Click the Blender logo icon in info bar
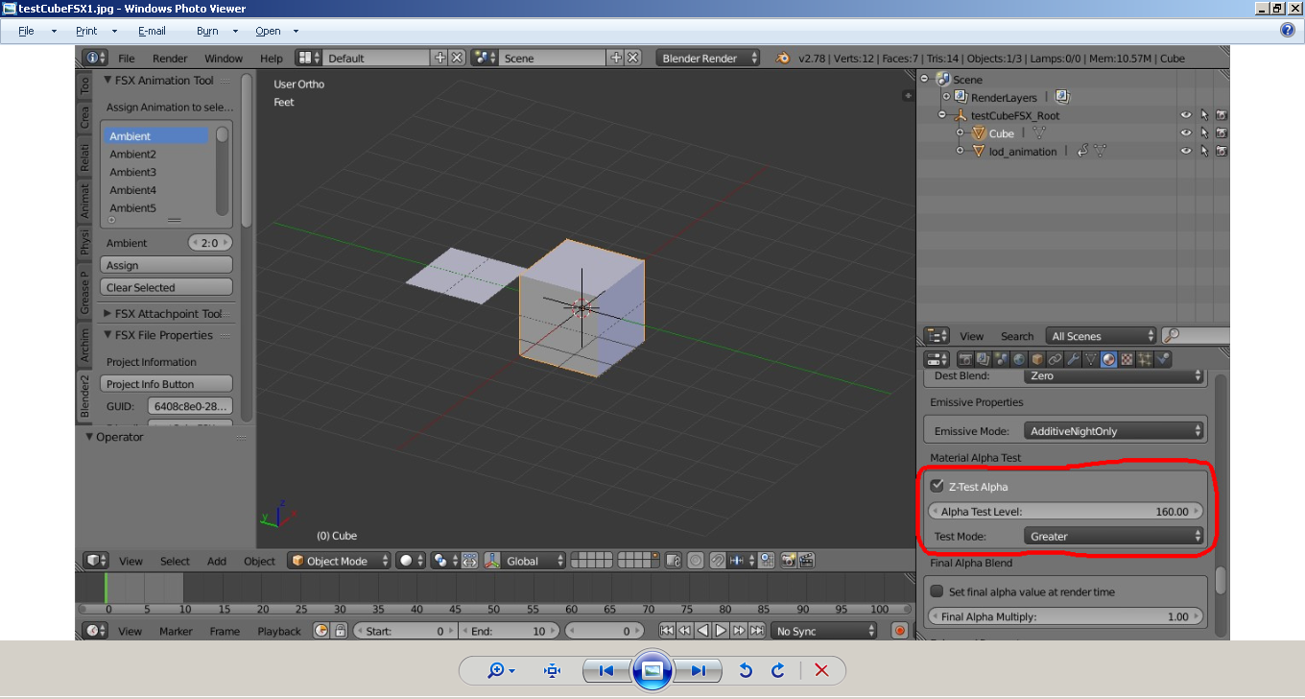The width and height of the screenshot is (1305, 699). pos(783,58)
